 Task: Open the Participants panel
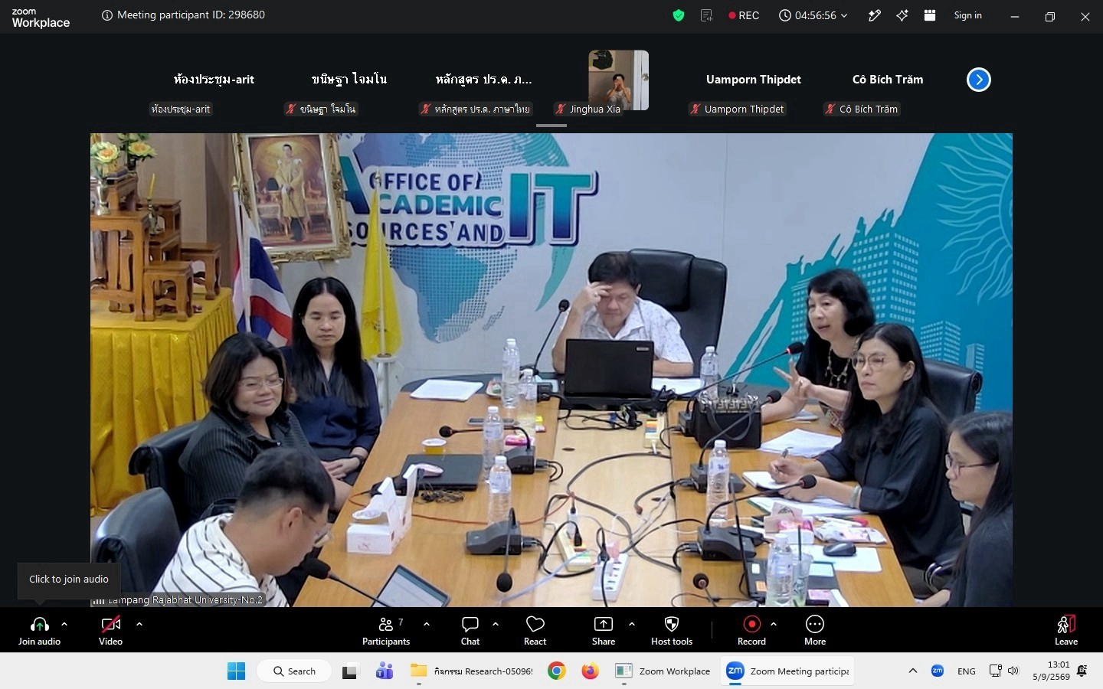click(386, 631)
